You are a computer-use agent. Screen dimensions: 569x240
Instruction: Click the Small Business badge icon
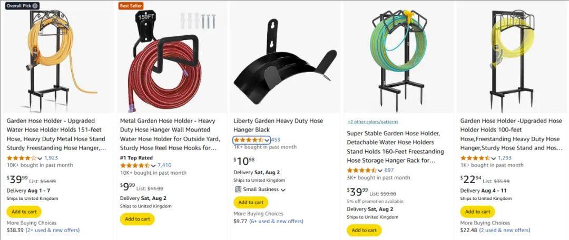238,189
